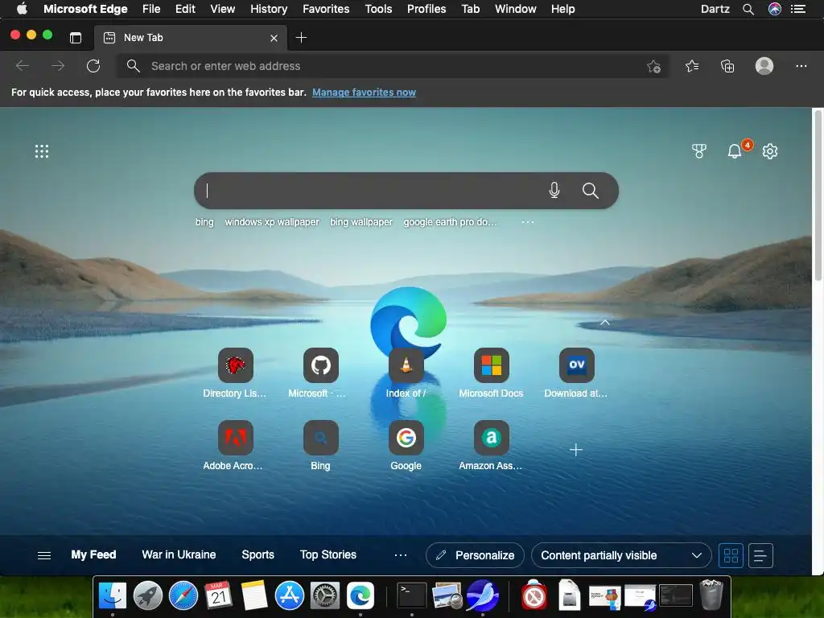824x618 pixels.
Task: Open page settings gear icon
Action: [x=770, y=151]
